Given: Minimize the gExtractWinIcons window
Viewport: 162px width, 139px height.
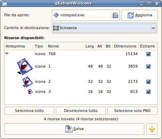Looking at the screenshot, I should tap(141, 3).
